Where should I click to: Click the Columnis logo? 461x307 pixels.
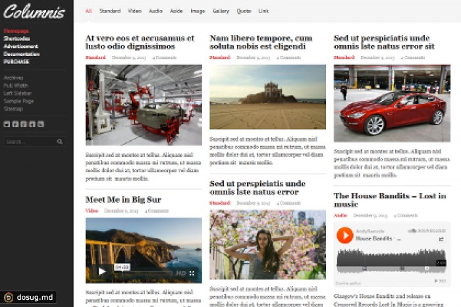pyautogui.click(x=34, y=13)
